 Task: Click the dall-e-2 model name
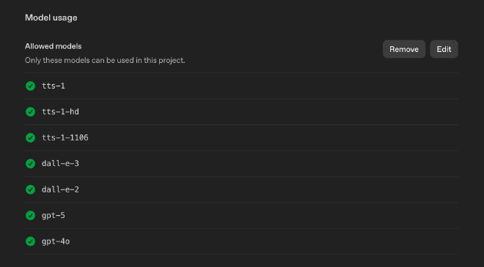tap(60, 189)
